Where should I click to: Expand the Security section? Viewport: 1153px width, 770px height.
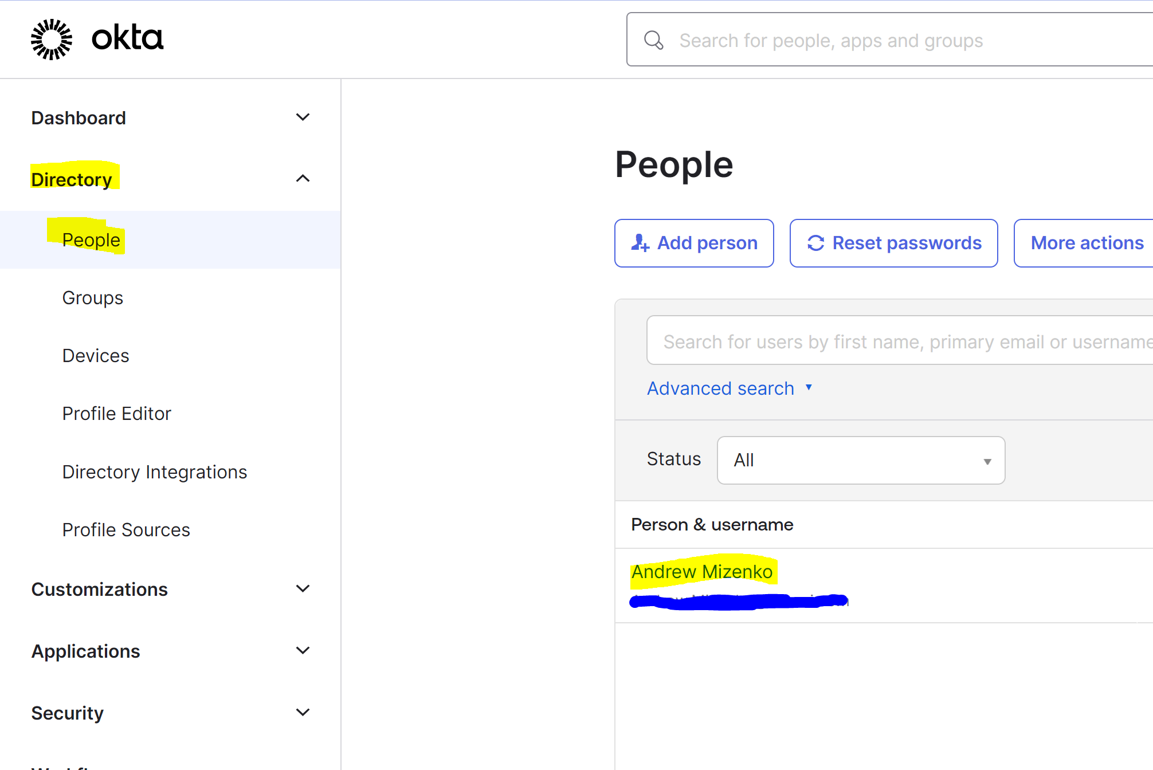(x=303, y=712)
